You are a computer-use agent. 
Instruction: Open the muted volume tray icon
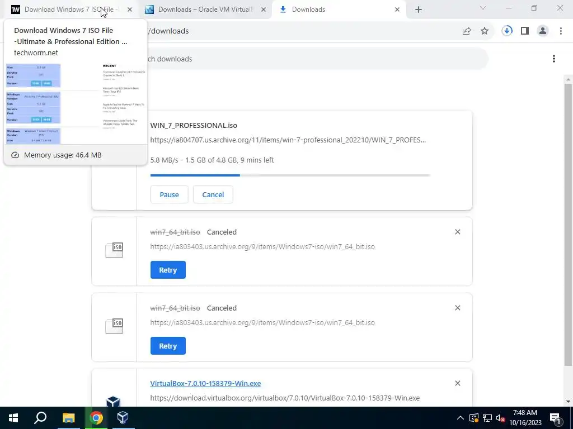pos(500,418)
